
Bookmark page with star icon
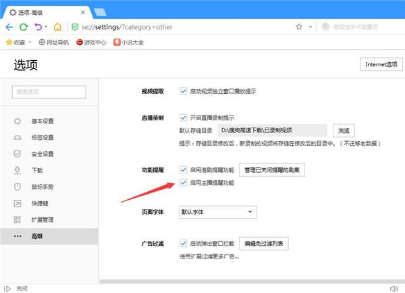(x=299, y=26)
